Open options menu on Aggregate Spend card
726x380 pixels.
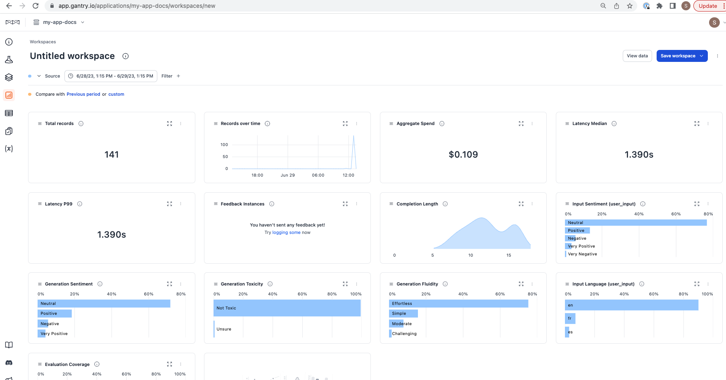532,124
